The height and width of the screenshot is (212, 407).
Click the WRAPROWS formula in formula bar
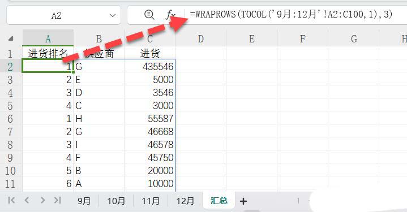tap(291, 14)
